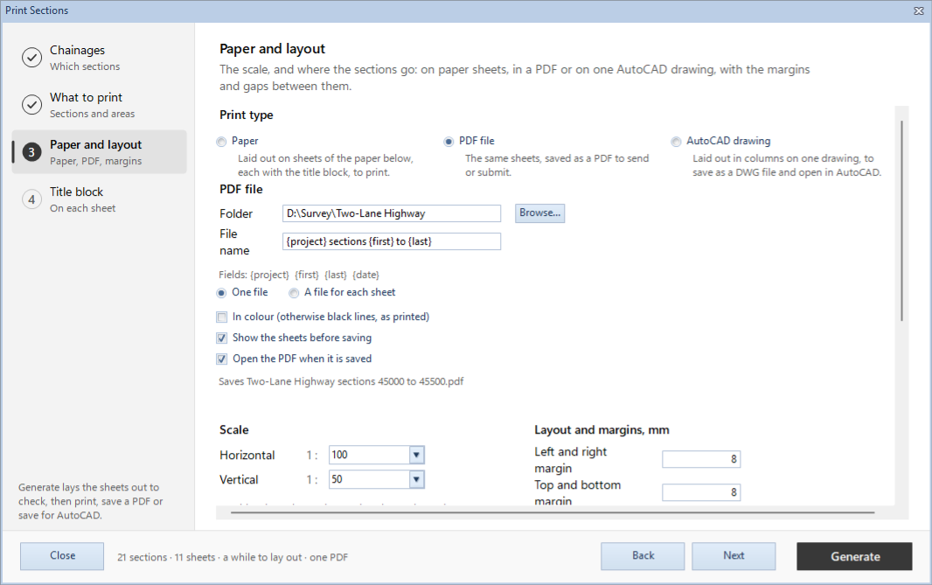Click the Chainages step checkmark icon

pyautogui.click(x=31, y=58)
